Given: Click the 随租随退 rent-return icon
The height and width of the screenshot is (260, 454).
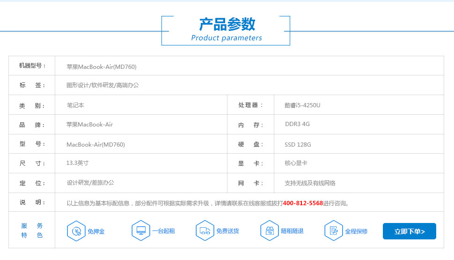Looking at the screenshot, I should click(x=269, y=230).
